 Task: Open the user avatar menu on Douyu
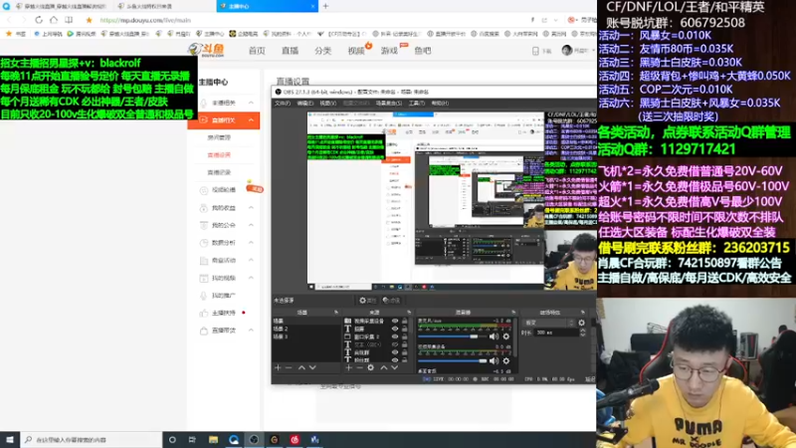coord(567,51)
